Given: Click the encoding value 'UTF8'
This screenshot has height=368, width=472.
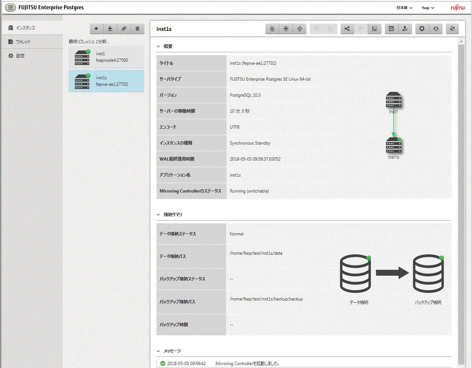Looking at the screenshot, I should 235,127.
